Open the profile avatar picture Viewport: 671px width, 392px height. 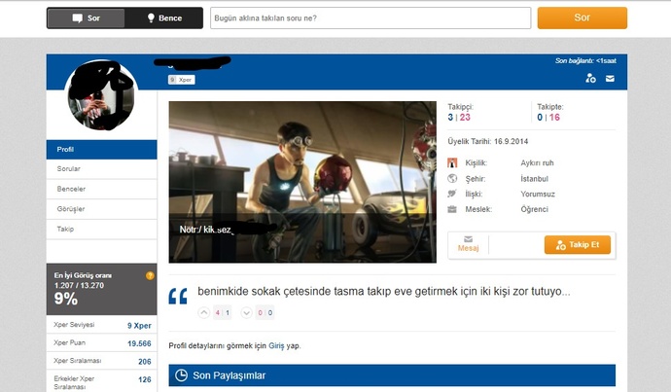(101, 96)
